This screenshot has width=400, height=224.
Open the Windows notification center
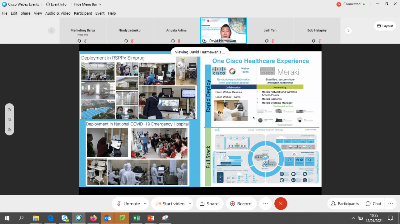[x=390, y=218]
